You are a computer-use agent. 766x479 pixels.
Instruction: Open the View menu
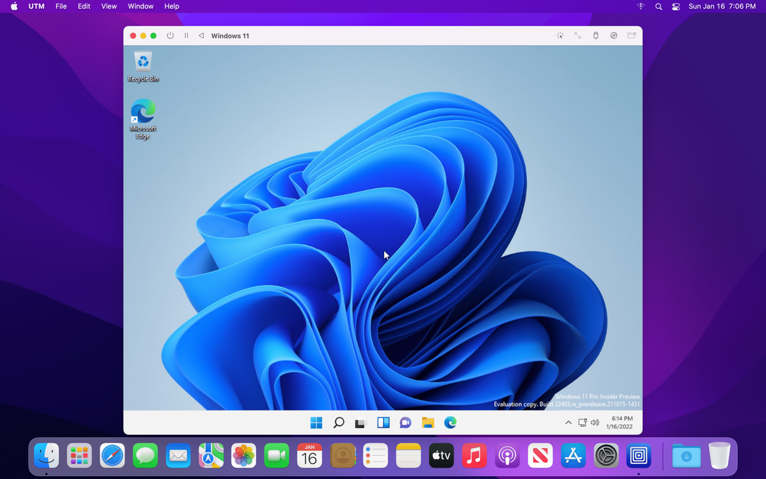click(109, 7)
